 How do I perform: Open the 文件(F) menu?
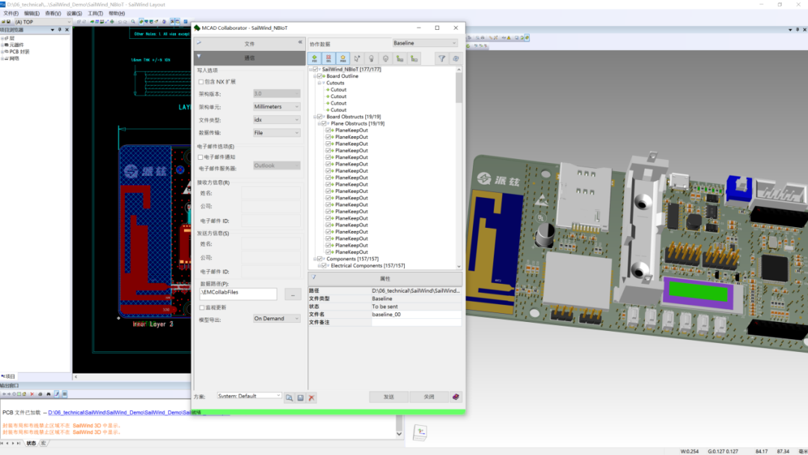click(x=10, y=13)
